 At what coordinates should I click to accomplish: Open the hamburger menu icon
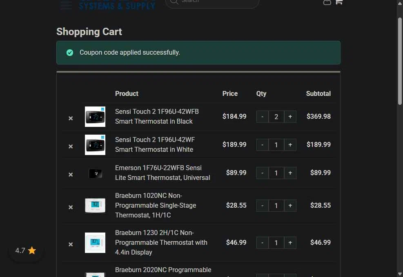click(66, 4)
